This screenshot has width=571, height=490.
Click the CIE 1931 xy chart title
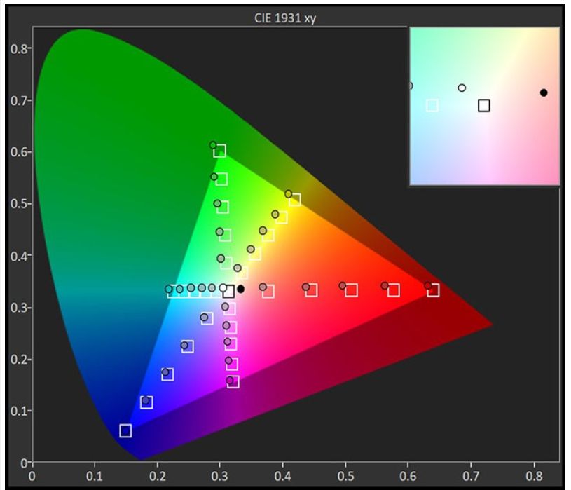(x=284, y=19)
